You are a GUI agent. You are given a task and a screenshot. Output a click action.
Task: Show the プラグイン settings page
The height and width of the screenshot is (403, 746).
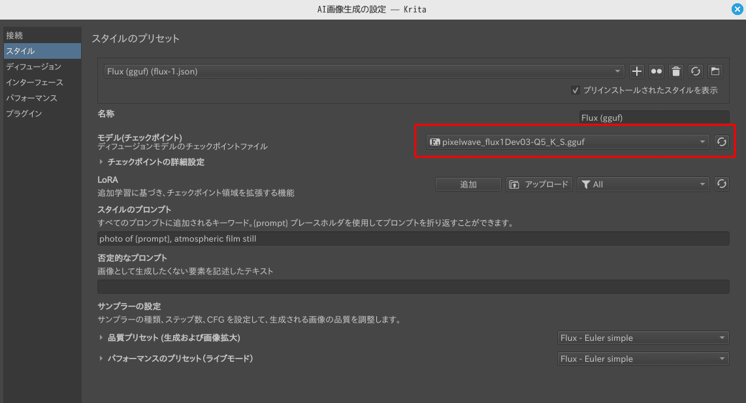coord(42,113)
